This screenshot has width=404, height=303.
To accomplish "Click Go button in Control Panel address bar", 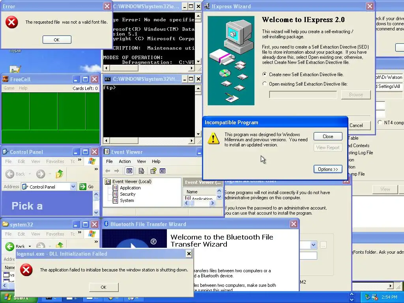I will (x=86, y=187).
